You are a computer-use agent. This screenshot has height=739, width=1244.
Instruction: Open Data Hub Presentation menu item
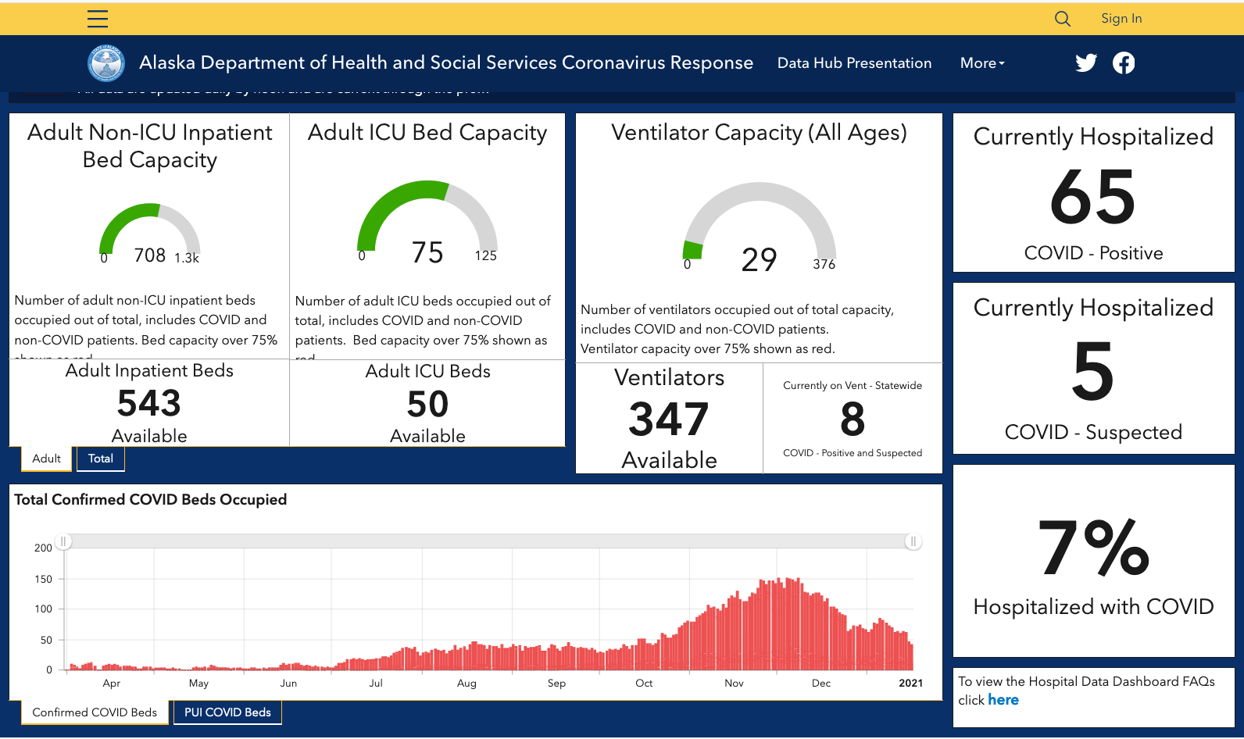[x=854, y=63]
